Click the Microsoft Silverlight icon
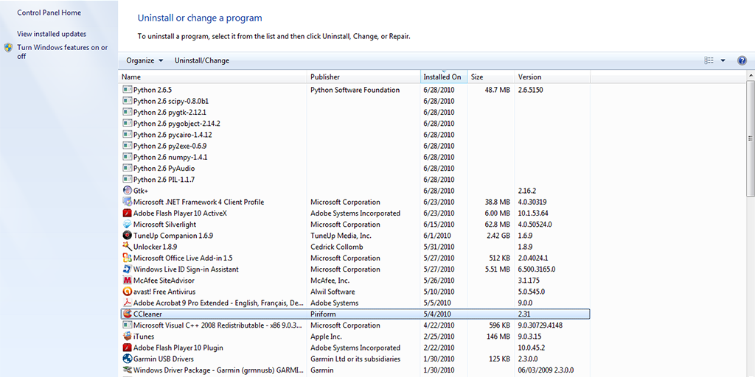The height and width of the screenshot is (377, 755). click(x=127, y=225)
